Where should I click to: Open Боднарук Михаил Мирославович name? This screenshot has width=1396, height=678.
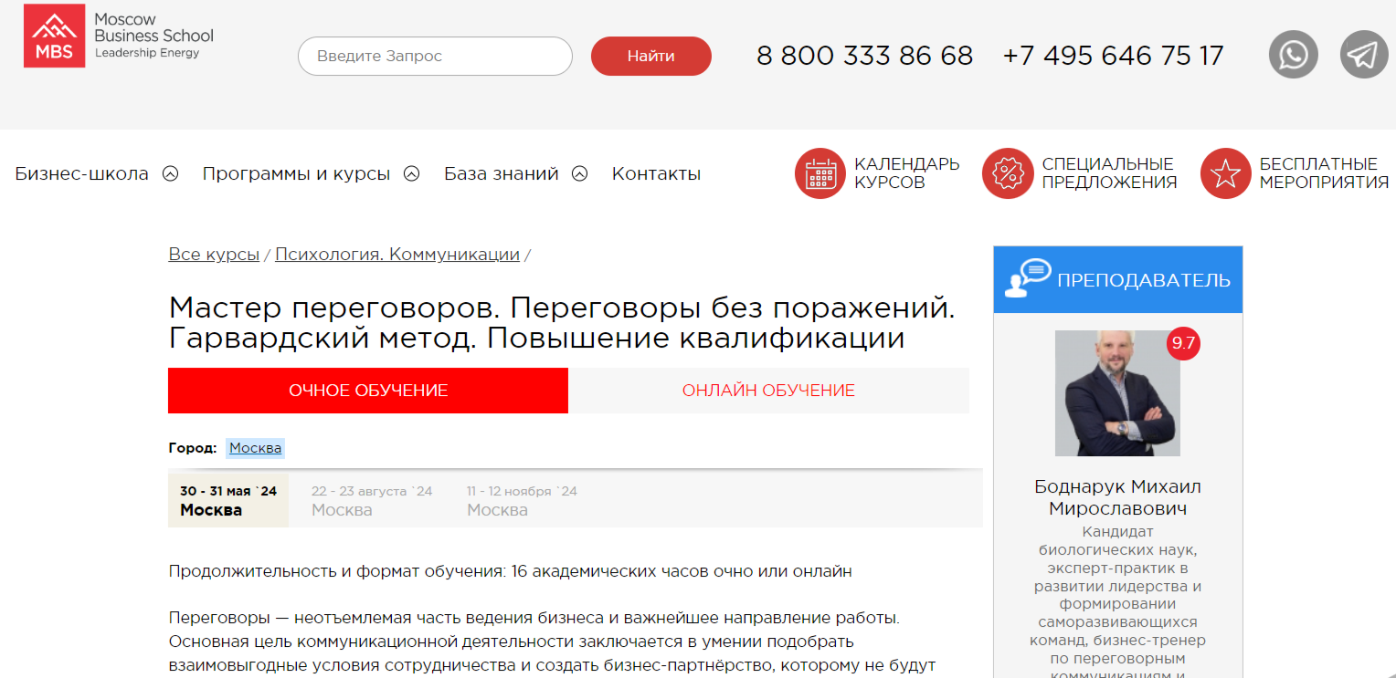[1117, 497]
